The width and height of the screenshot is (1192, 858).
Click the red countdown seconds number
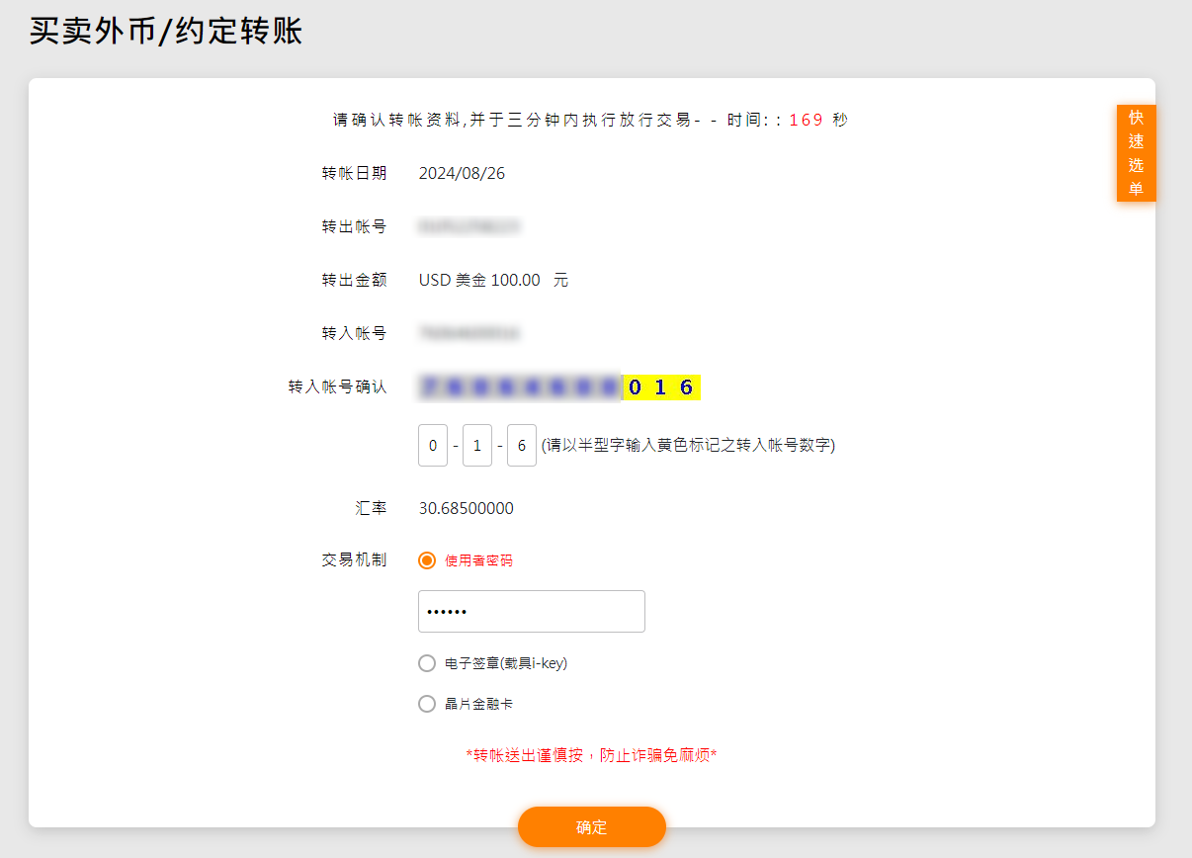(806, 120)
